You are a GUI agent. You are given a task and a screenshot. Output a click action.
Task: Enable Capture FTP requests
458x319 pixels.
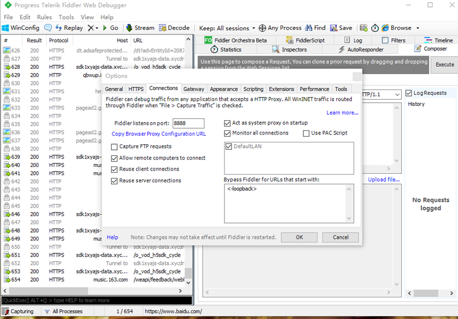tap(114, 146)
